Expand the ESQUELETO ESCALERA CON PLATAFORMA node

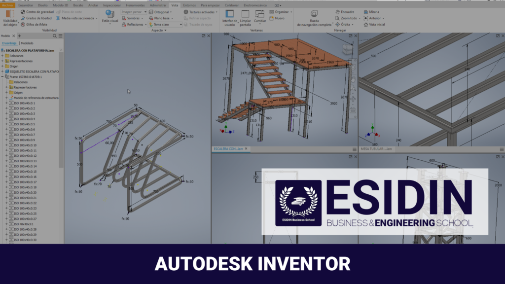[x=2, y=71]
